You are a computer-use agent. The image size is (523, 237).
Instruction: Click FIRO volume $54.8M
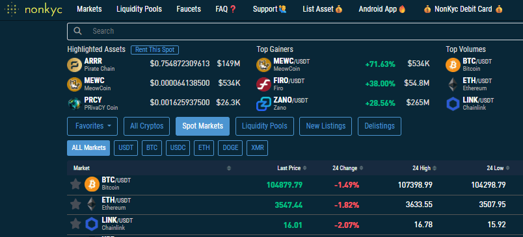(416, 83)
